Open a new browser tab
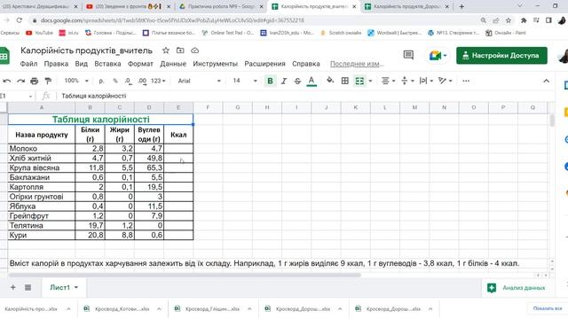This screenshot has width=568, height=319. (x=461, y=6)
